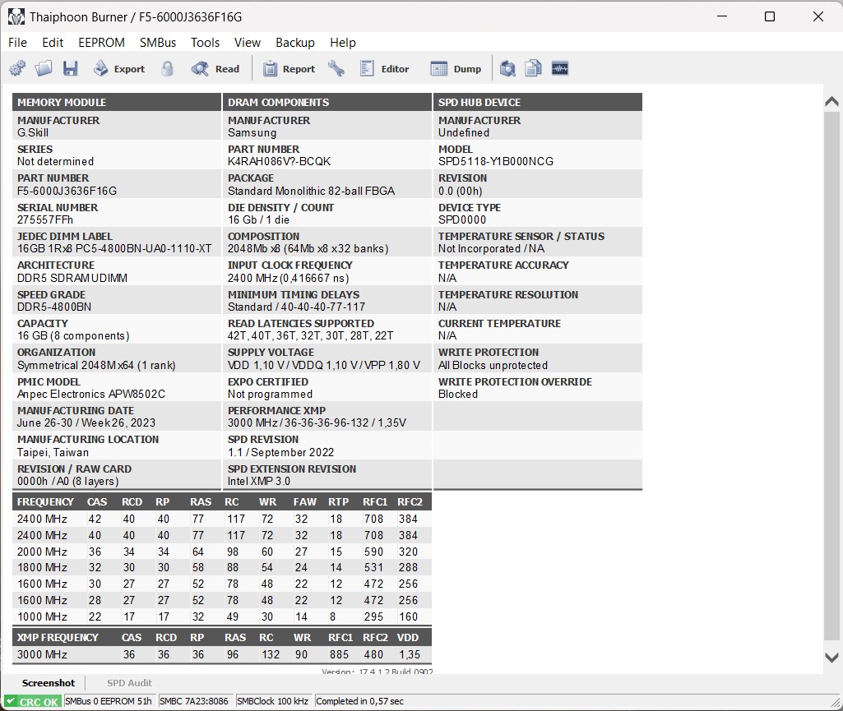Screen dimensions: 843x711
Task: Click the JEDEC DIMM label value
Action: point(114,248)
